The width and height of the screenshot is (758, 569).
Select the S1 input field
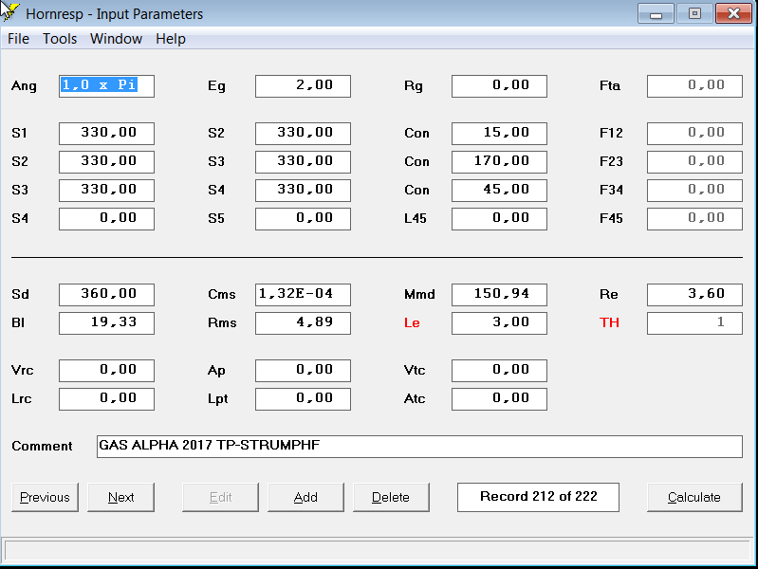(x=106, y=134)
